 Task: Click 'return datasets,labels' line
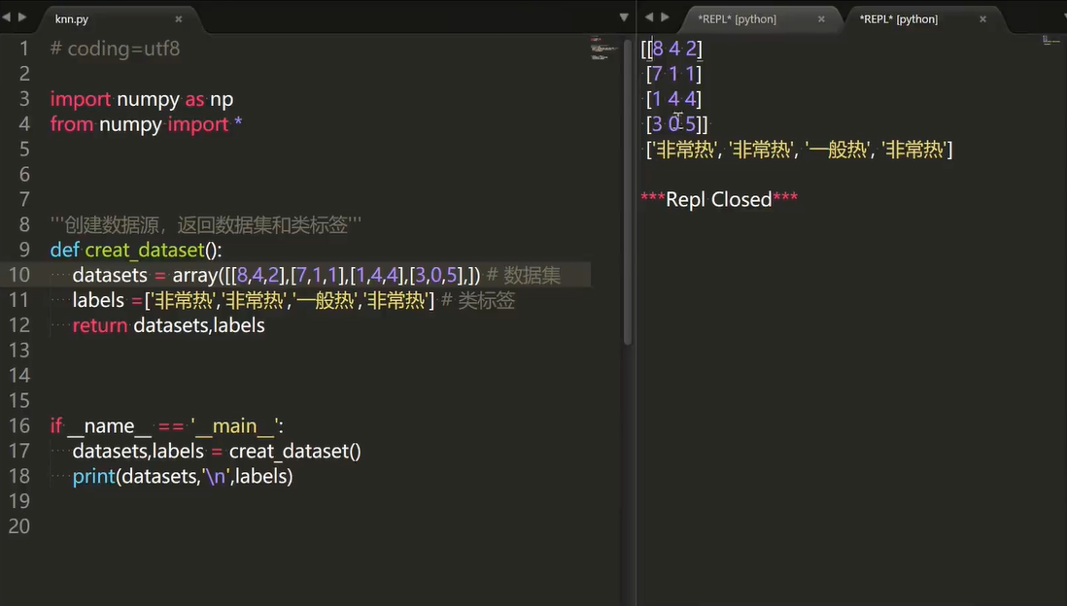[168, 325]
